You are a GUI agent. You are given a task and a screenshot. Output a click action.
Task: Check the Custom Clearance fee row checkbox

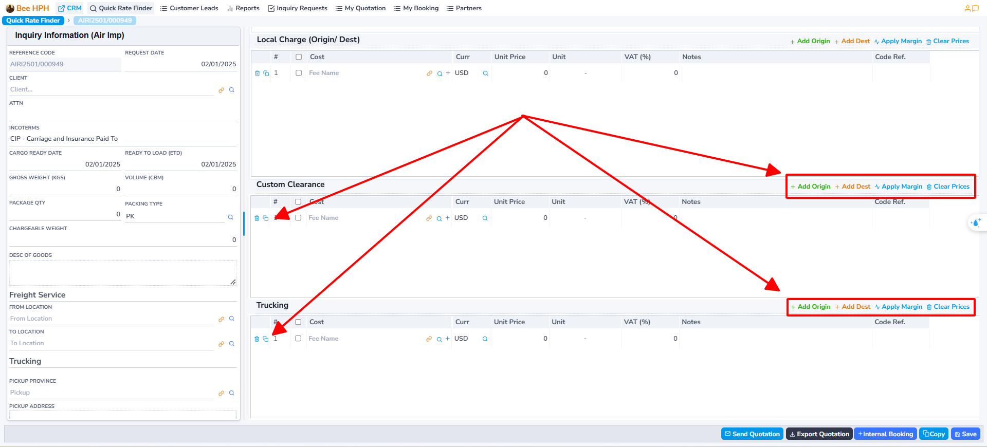pos(298,218)
